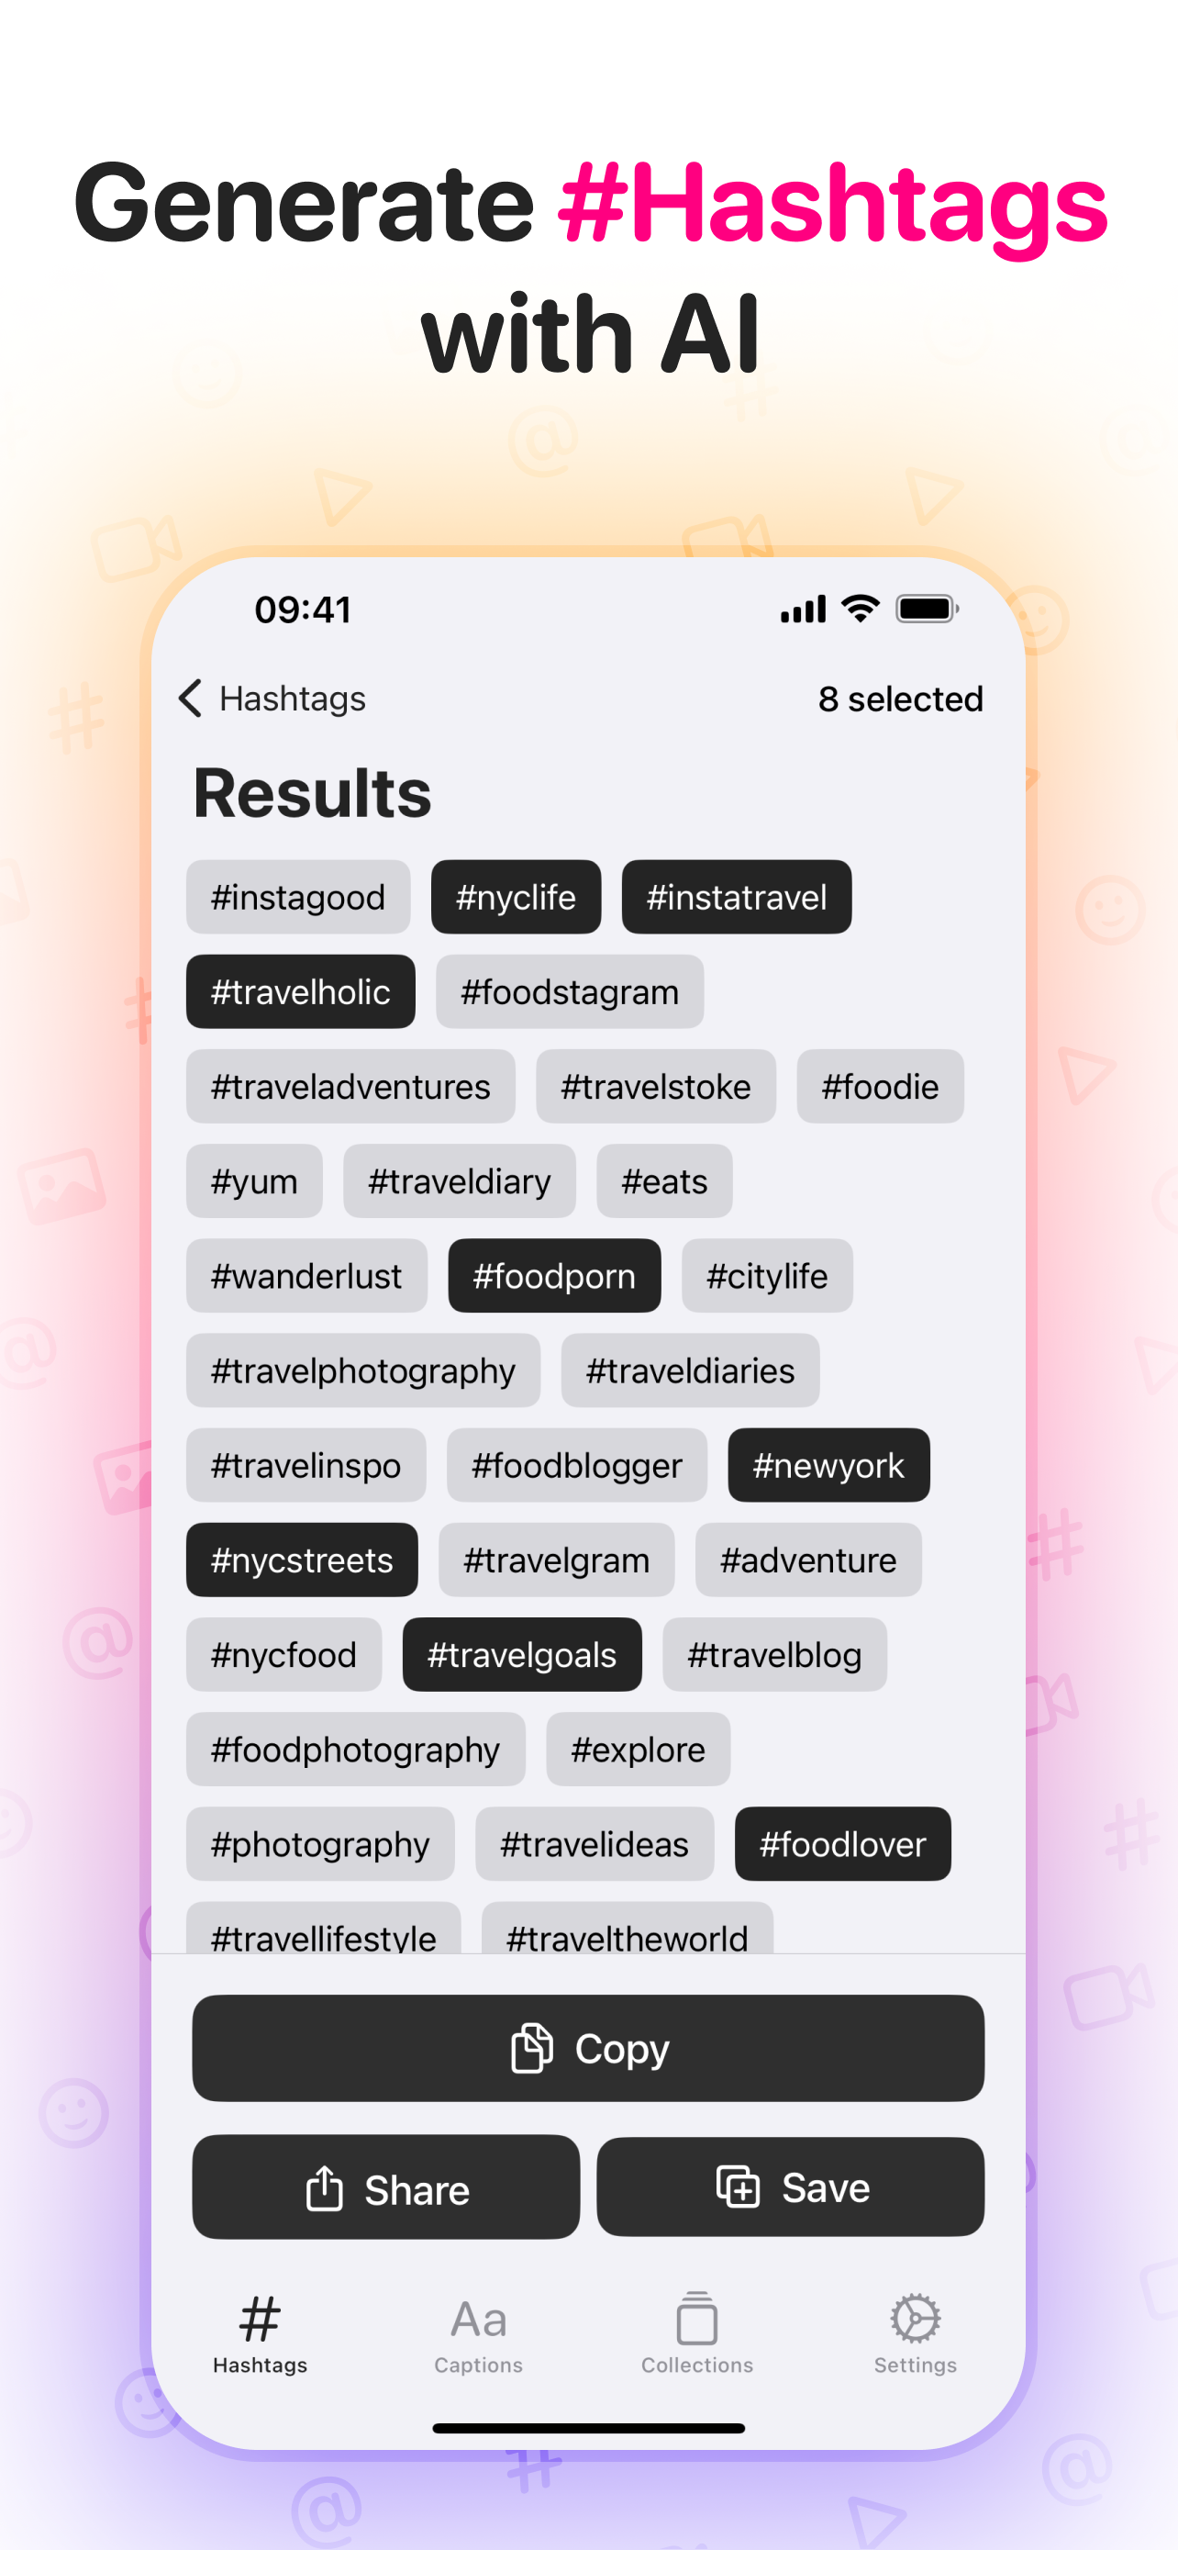The height and width of the screenshot is (2550, 1178).
Task: Deselect the #foodporn hashtag chip
Action: click(x=554, y=1276)
